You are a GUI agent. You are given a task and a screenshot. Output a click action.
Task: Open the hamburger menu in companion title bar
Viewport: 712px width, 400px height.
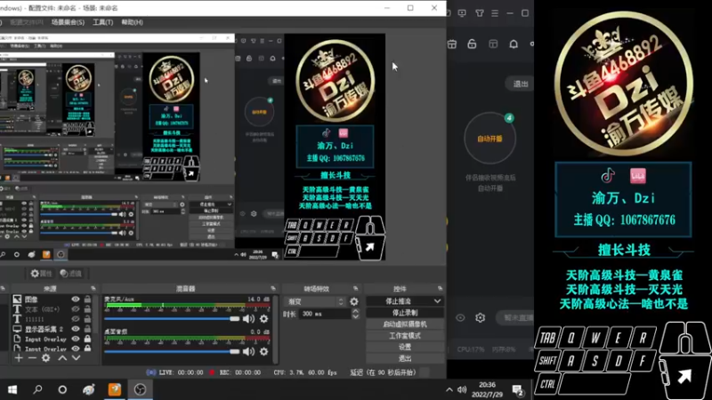pyautogui.click(x=495, y=13)
